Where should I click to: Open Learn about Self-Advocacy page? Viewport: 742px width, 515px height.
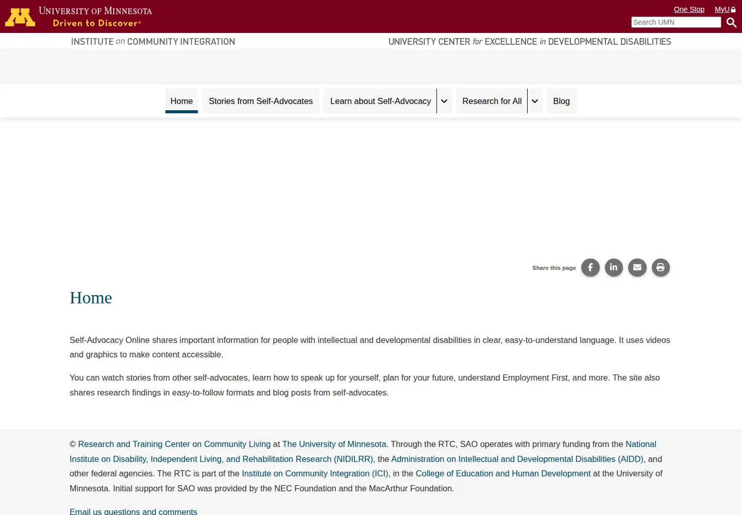380,101
